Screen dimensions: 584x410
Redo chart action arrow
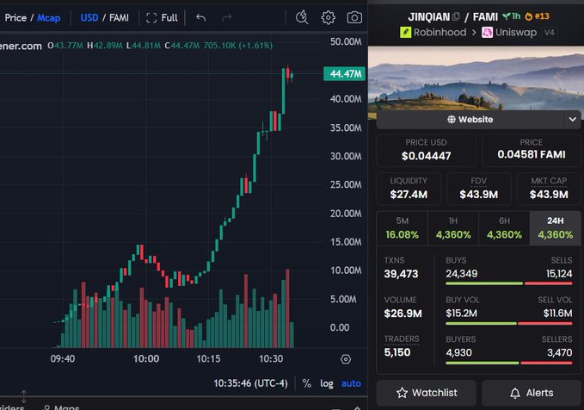(x=226, y=17)
